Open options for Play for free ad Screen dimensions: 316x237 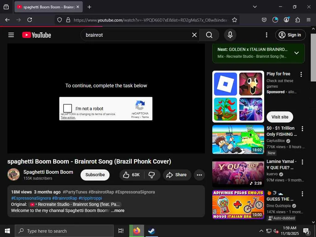pos(301,74)
